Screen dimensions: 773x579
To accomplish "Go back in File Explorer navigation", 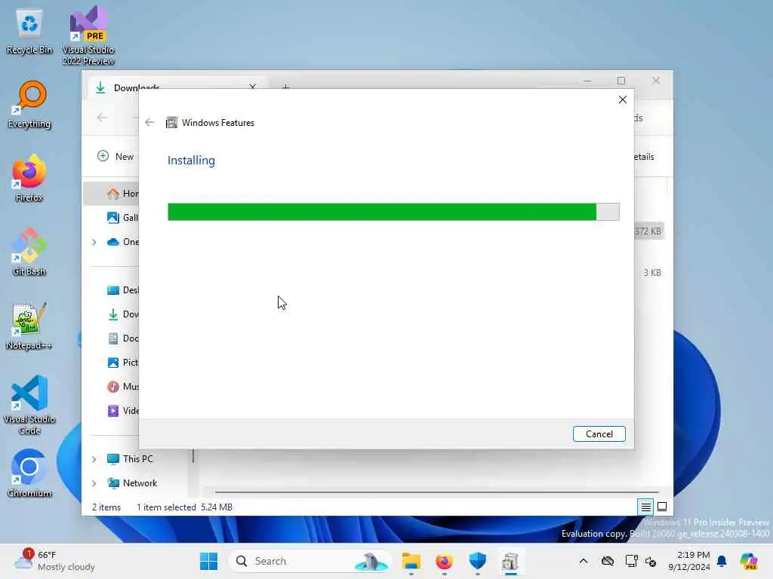I will click(x=102, y=117).
